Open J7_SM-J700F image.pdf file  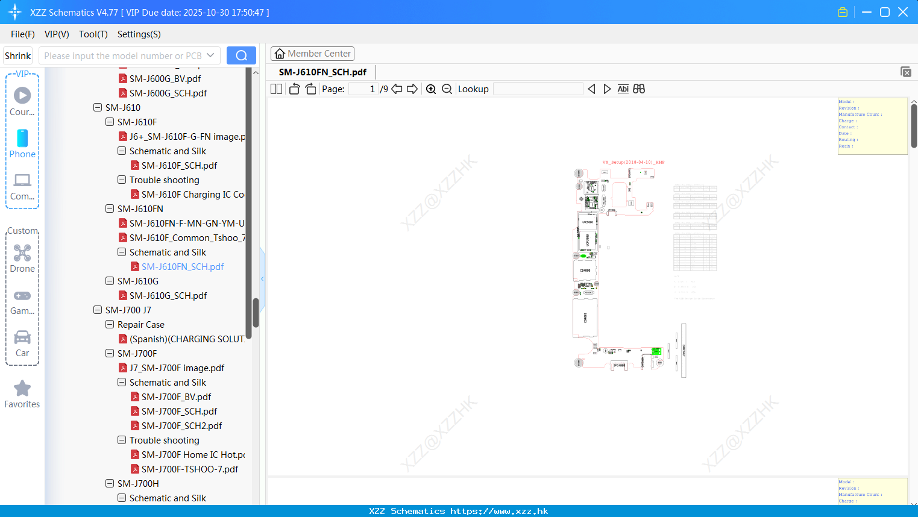pos(177,368)
